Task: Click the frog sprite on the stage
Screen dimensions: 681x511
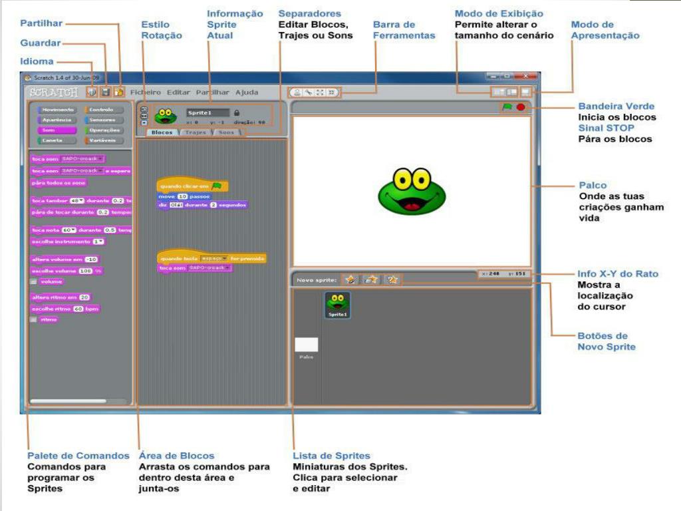Action: pyautogui.click(x=412, y=191)
